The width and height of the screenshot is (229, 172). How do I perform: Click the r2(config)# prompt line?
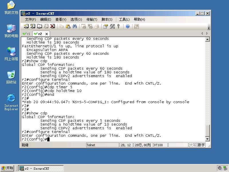(35, 139)
